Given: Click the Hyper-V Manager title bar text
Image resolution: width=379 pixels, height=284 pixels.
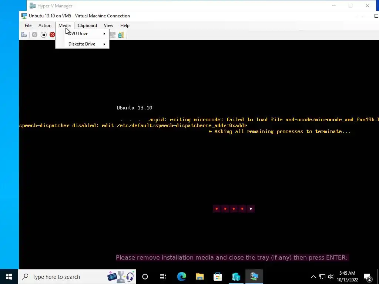Looking at the screenshot, I should pos(55,6).
